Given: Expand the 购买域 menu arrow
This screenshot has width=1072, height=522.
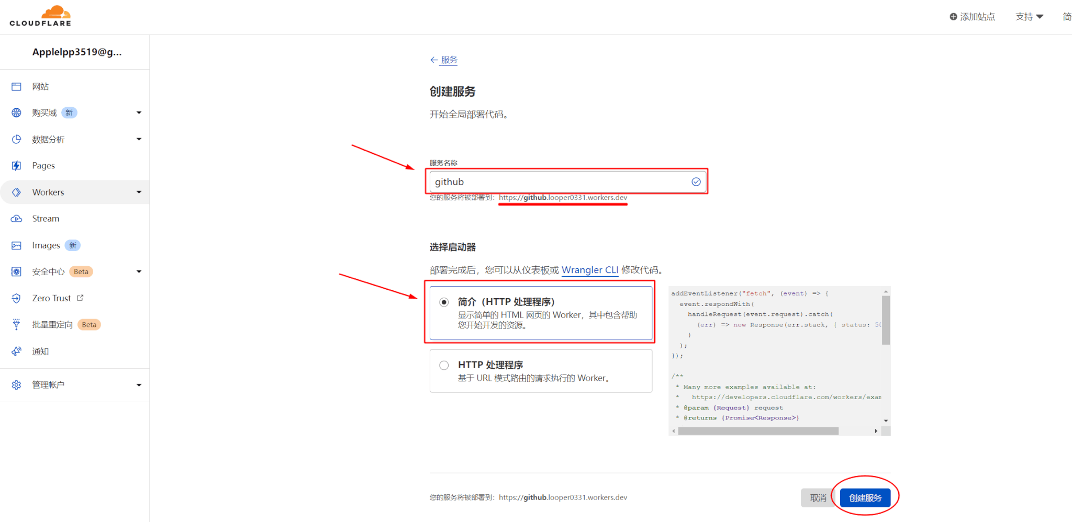Looking at the screenshot, I should (x=139, y=113).
